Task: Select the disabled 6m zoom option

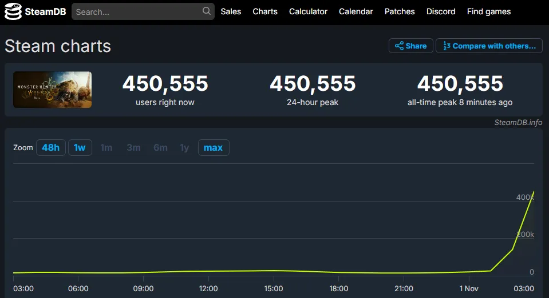Action: [x=160, y=147]
